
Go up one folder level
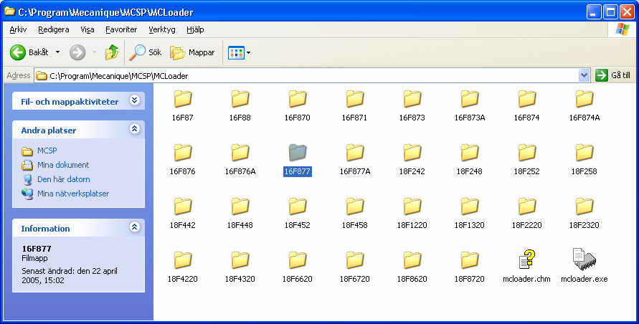coord(112,52)
